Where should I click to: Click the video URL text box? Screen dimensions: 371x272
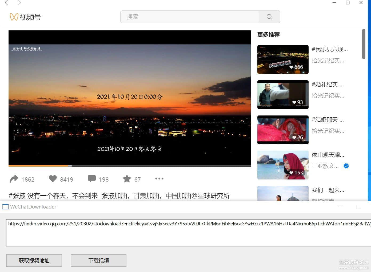(x=189, y=233)
